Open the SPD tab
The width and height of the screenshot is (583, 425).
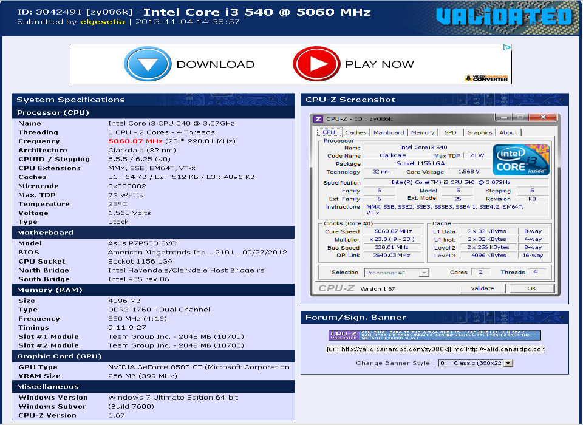click(x=450, y=132)
